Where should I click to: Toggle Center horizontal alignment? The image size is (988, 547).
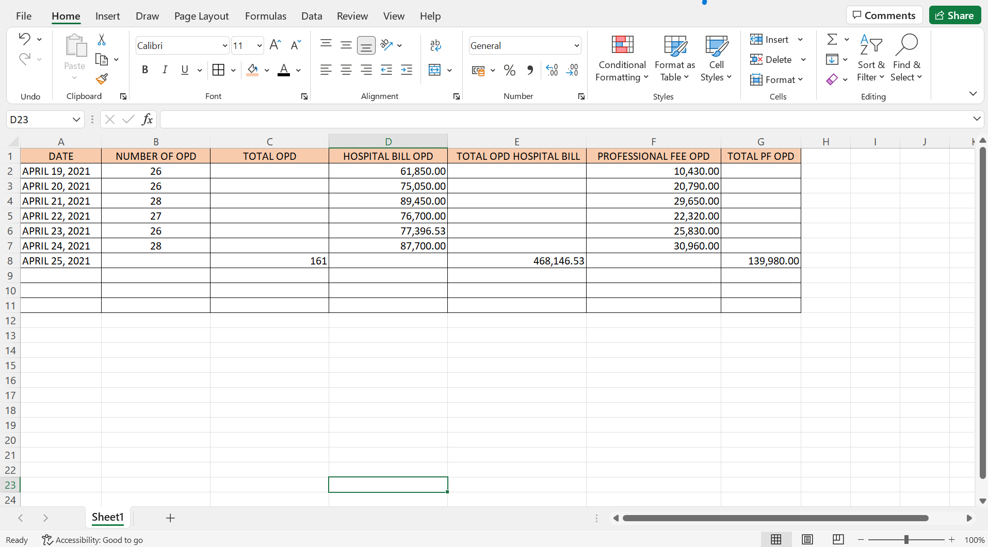(x=346, y=70)
